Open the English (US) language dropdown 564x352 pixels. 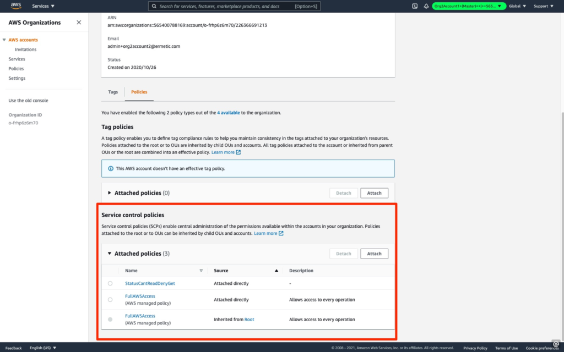[x=43, y=348]
